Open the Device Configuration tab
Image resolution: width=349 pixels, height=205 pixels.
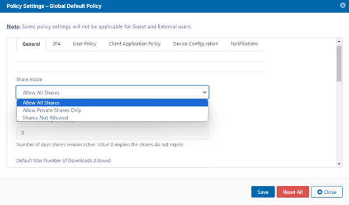[x=195, y=44]
